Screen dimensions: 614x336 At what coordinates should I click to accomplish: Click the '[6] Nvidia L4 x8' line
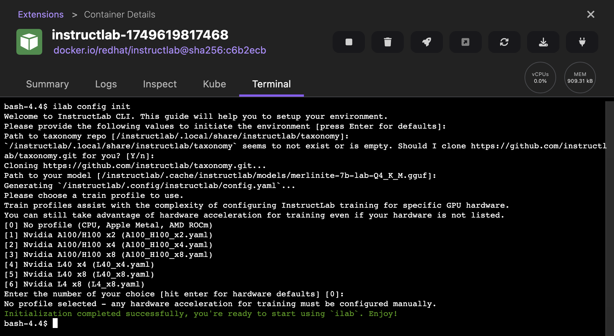74,284
